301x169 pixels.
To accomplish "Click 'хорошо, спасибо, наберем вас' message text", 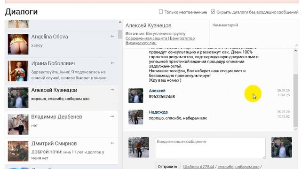I will [178, 118].
